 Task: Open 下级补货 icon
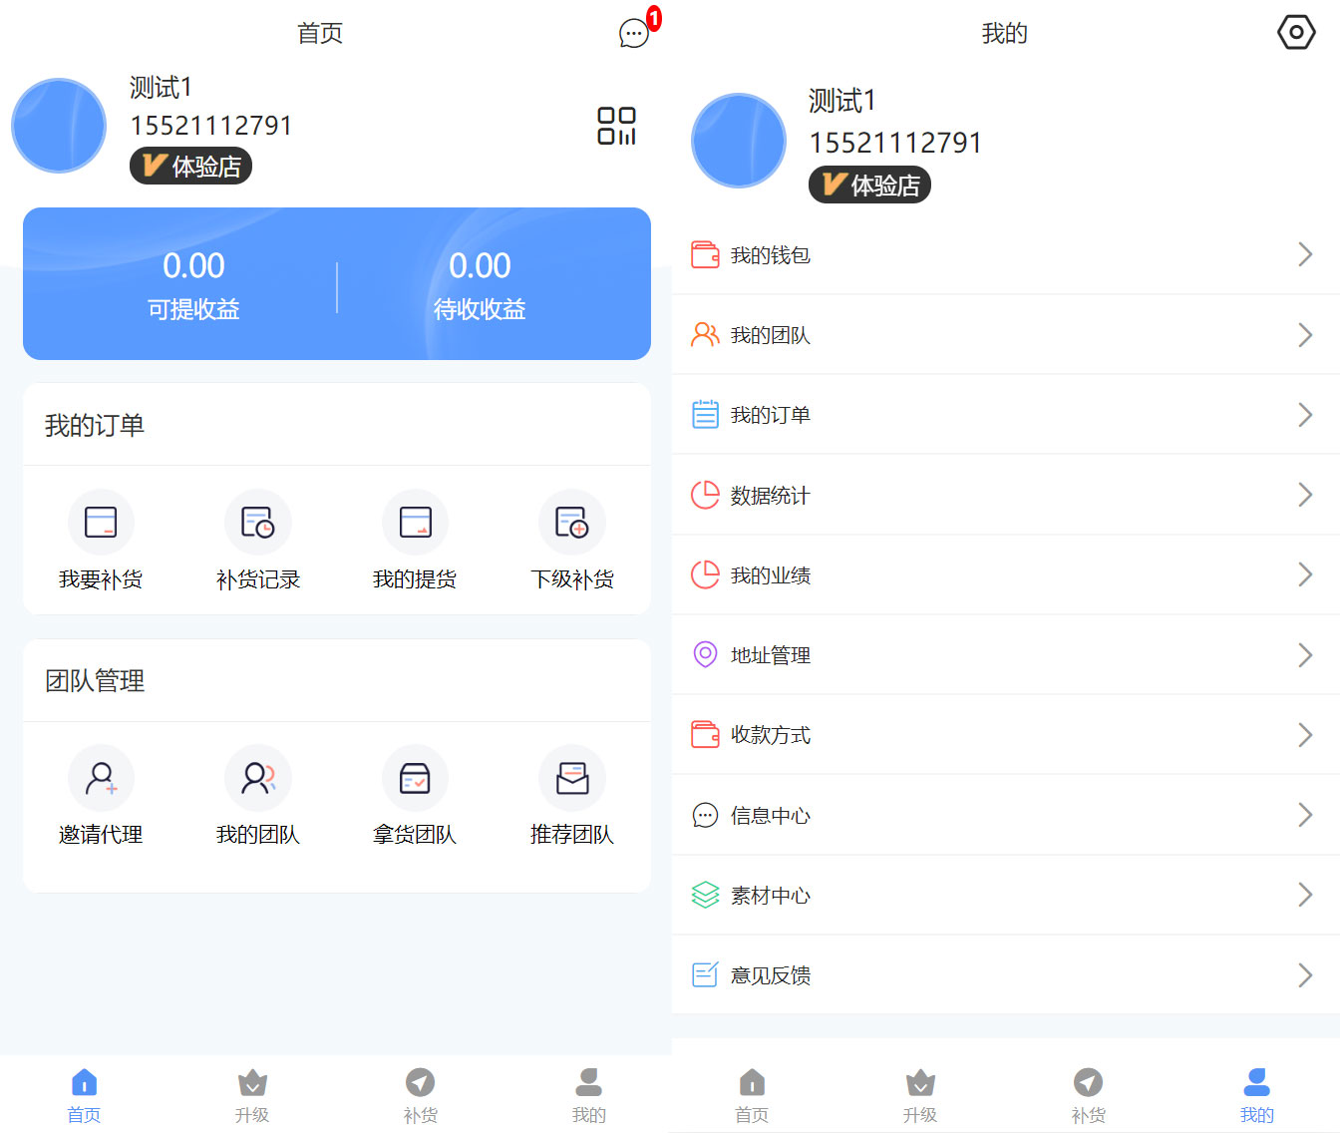pos(571,523)
